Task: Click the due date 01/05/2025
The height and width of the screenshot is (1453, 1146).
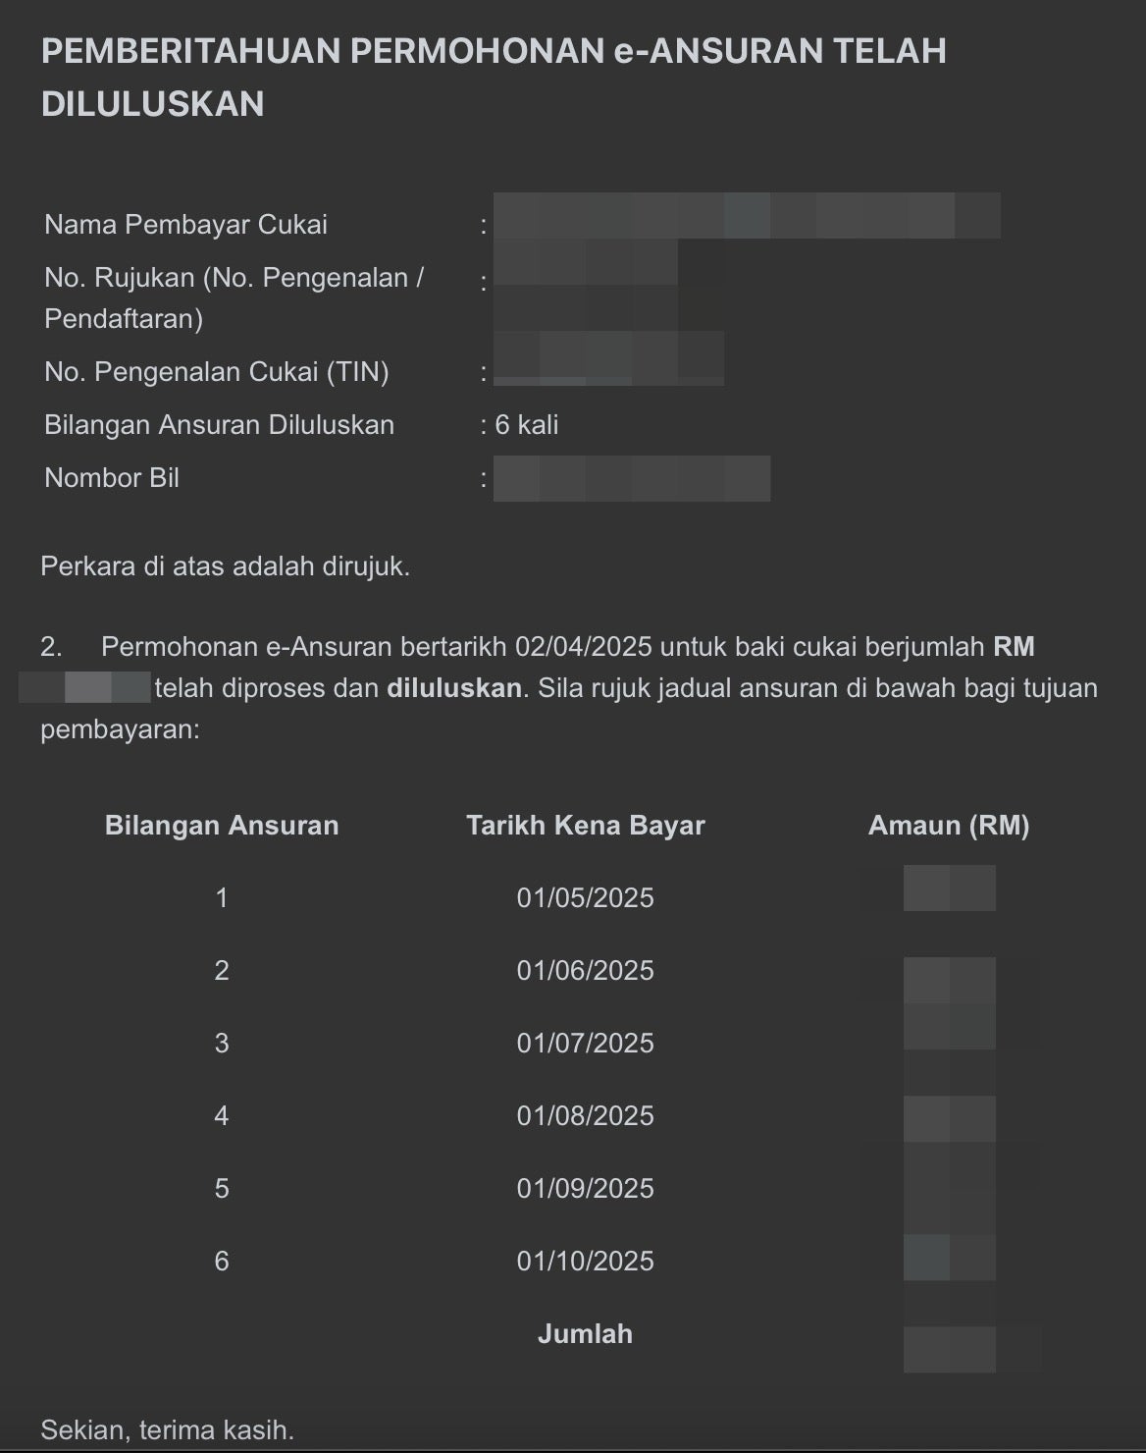Action: 586,898
